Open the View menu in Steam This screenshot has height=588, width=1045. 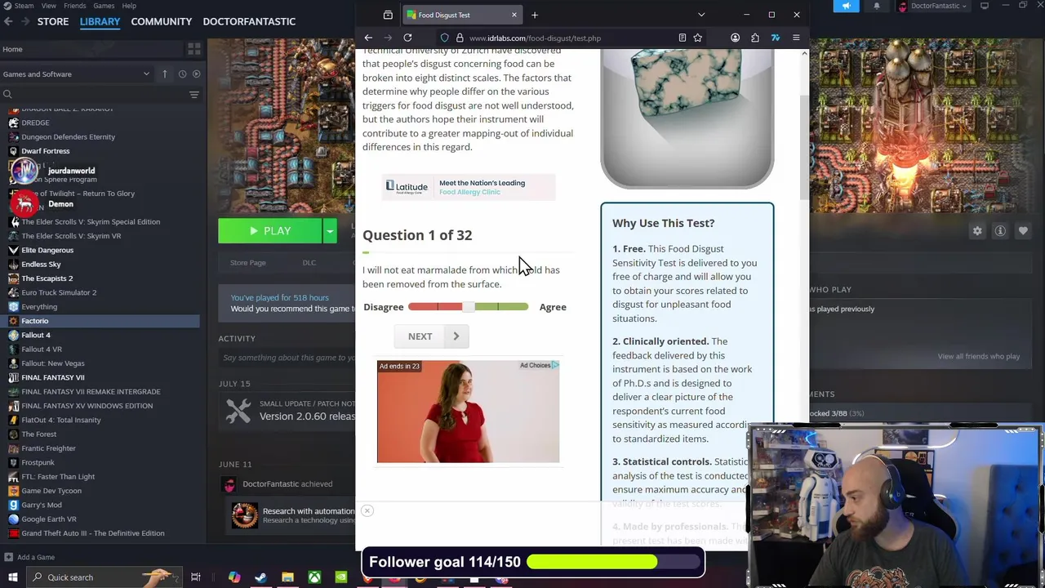click(49, 6)
